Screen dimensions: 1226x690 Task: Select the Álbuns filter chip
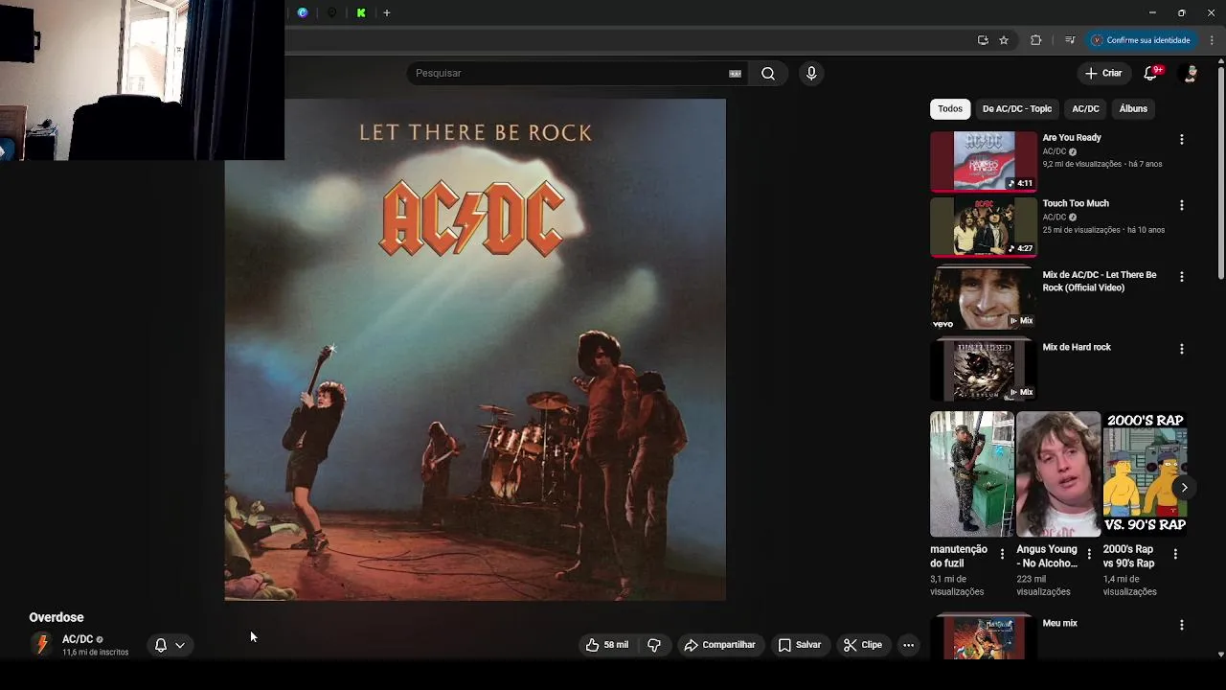(x=1133, y=109)
